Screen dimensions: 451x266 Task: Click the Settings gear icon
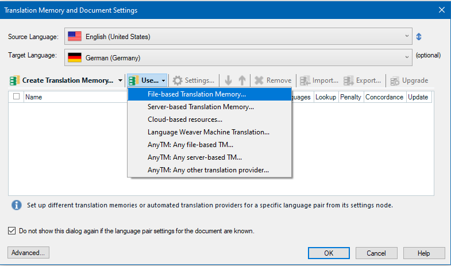click(178, 80)
